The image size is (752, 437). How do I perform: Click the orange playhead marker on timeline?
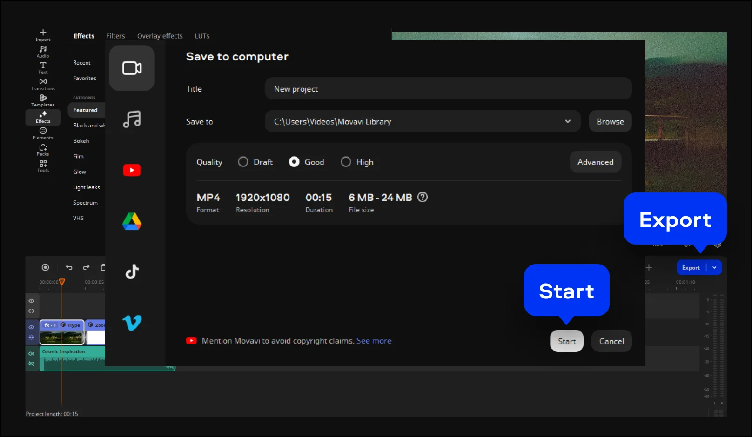click(62, 282)
